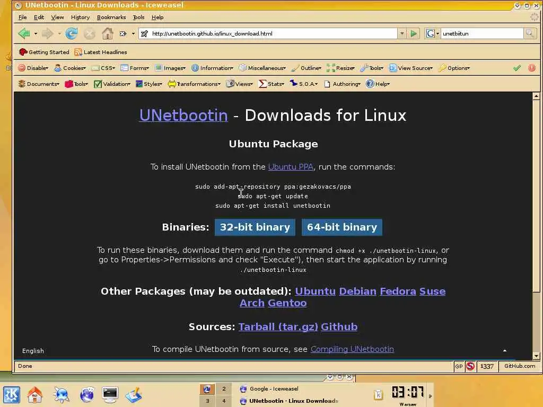Expand the URL bar history dropdown
This screenshot has height=407, width=543.
[402, 33]
